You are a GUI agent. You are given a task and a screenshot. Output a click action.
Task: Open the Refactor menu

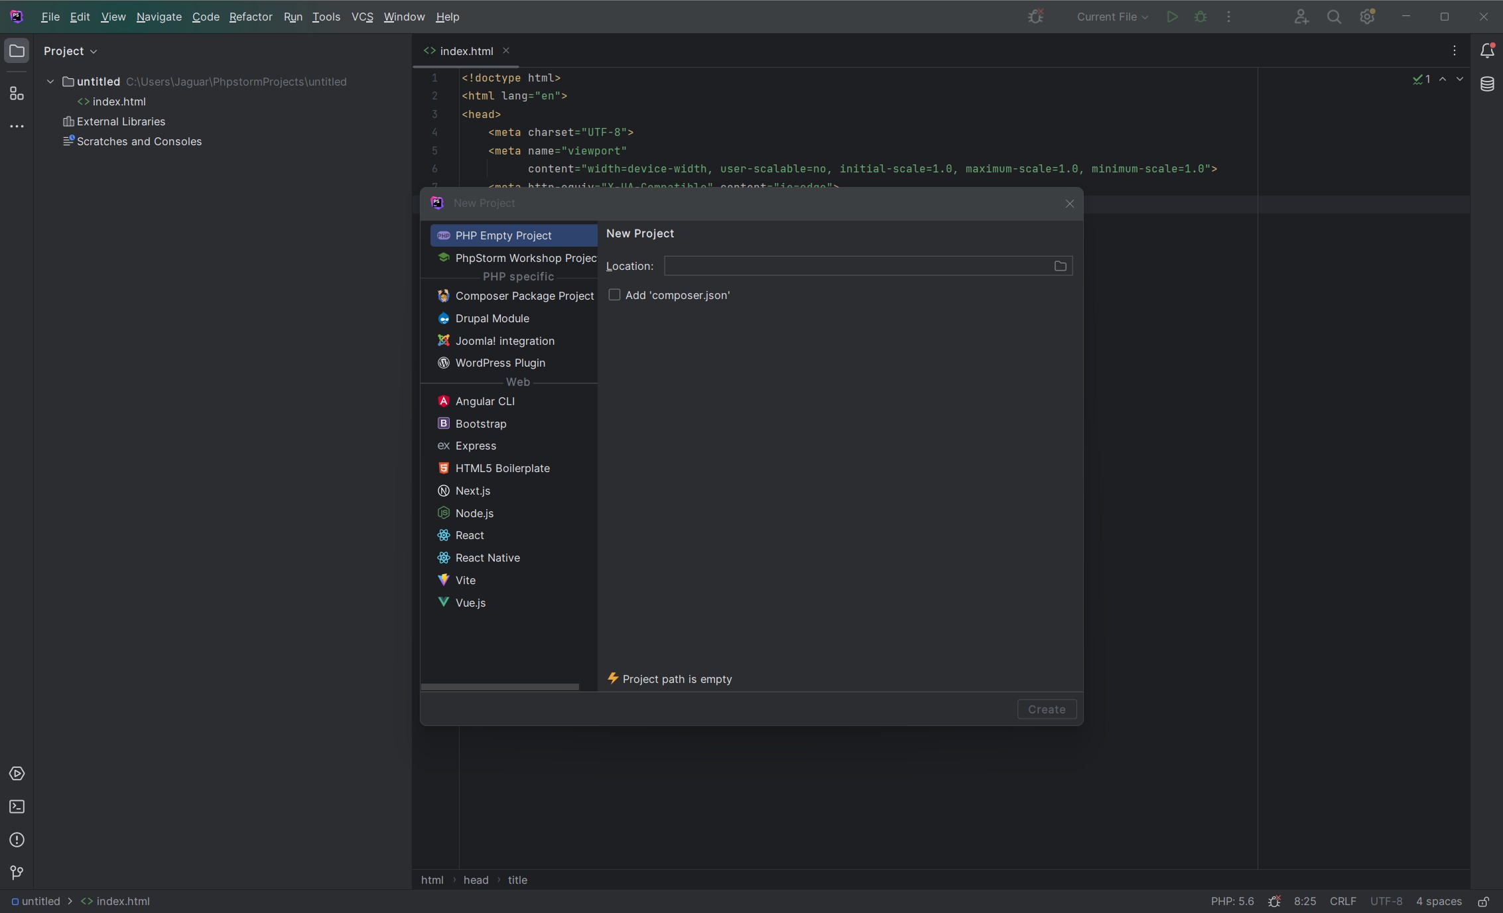coord(251,17)
